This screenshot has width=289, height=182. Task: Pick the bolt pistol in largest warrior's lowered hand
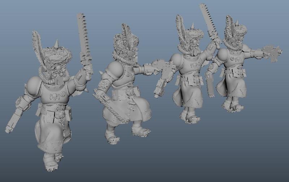click(13, 121)
